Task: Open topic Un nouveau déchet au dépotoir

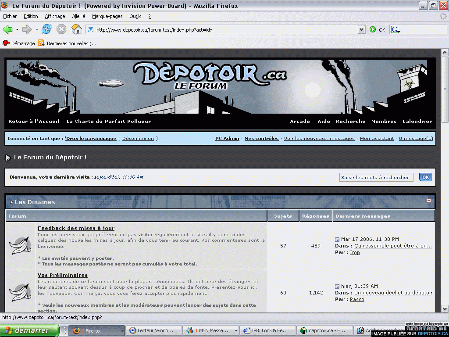Action: pos(393,293)
